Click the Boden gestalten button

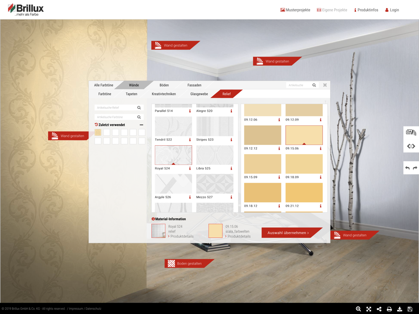coord(189,263)
